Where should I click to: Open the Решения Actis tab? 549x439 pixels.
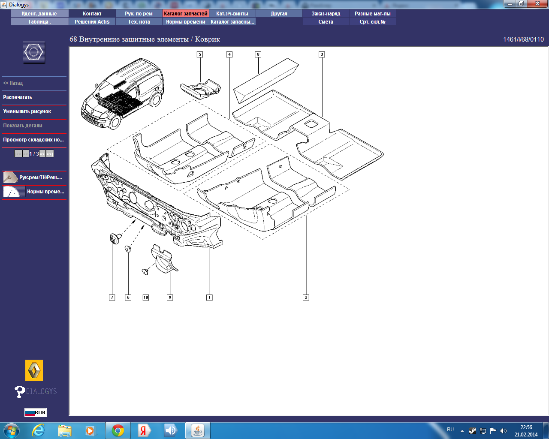coord(92,22)
